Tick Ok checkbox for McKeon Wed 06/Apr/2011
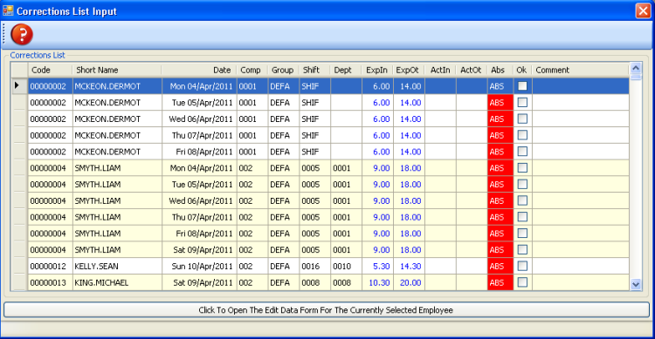655x339 pixels. [x=522, y=119]
